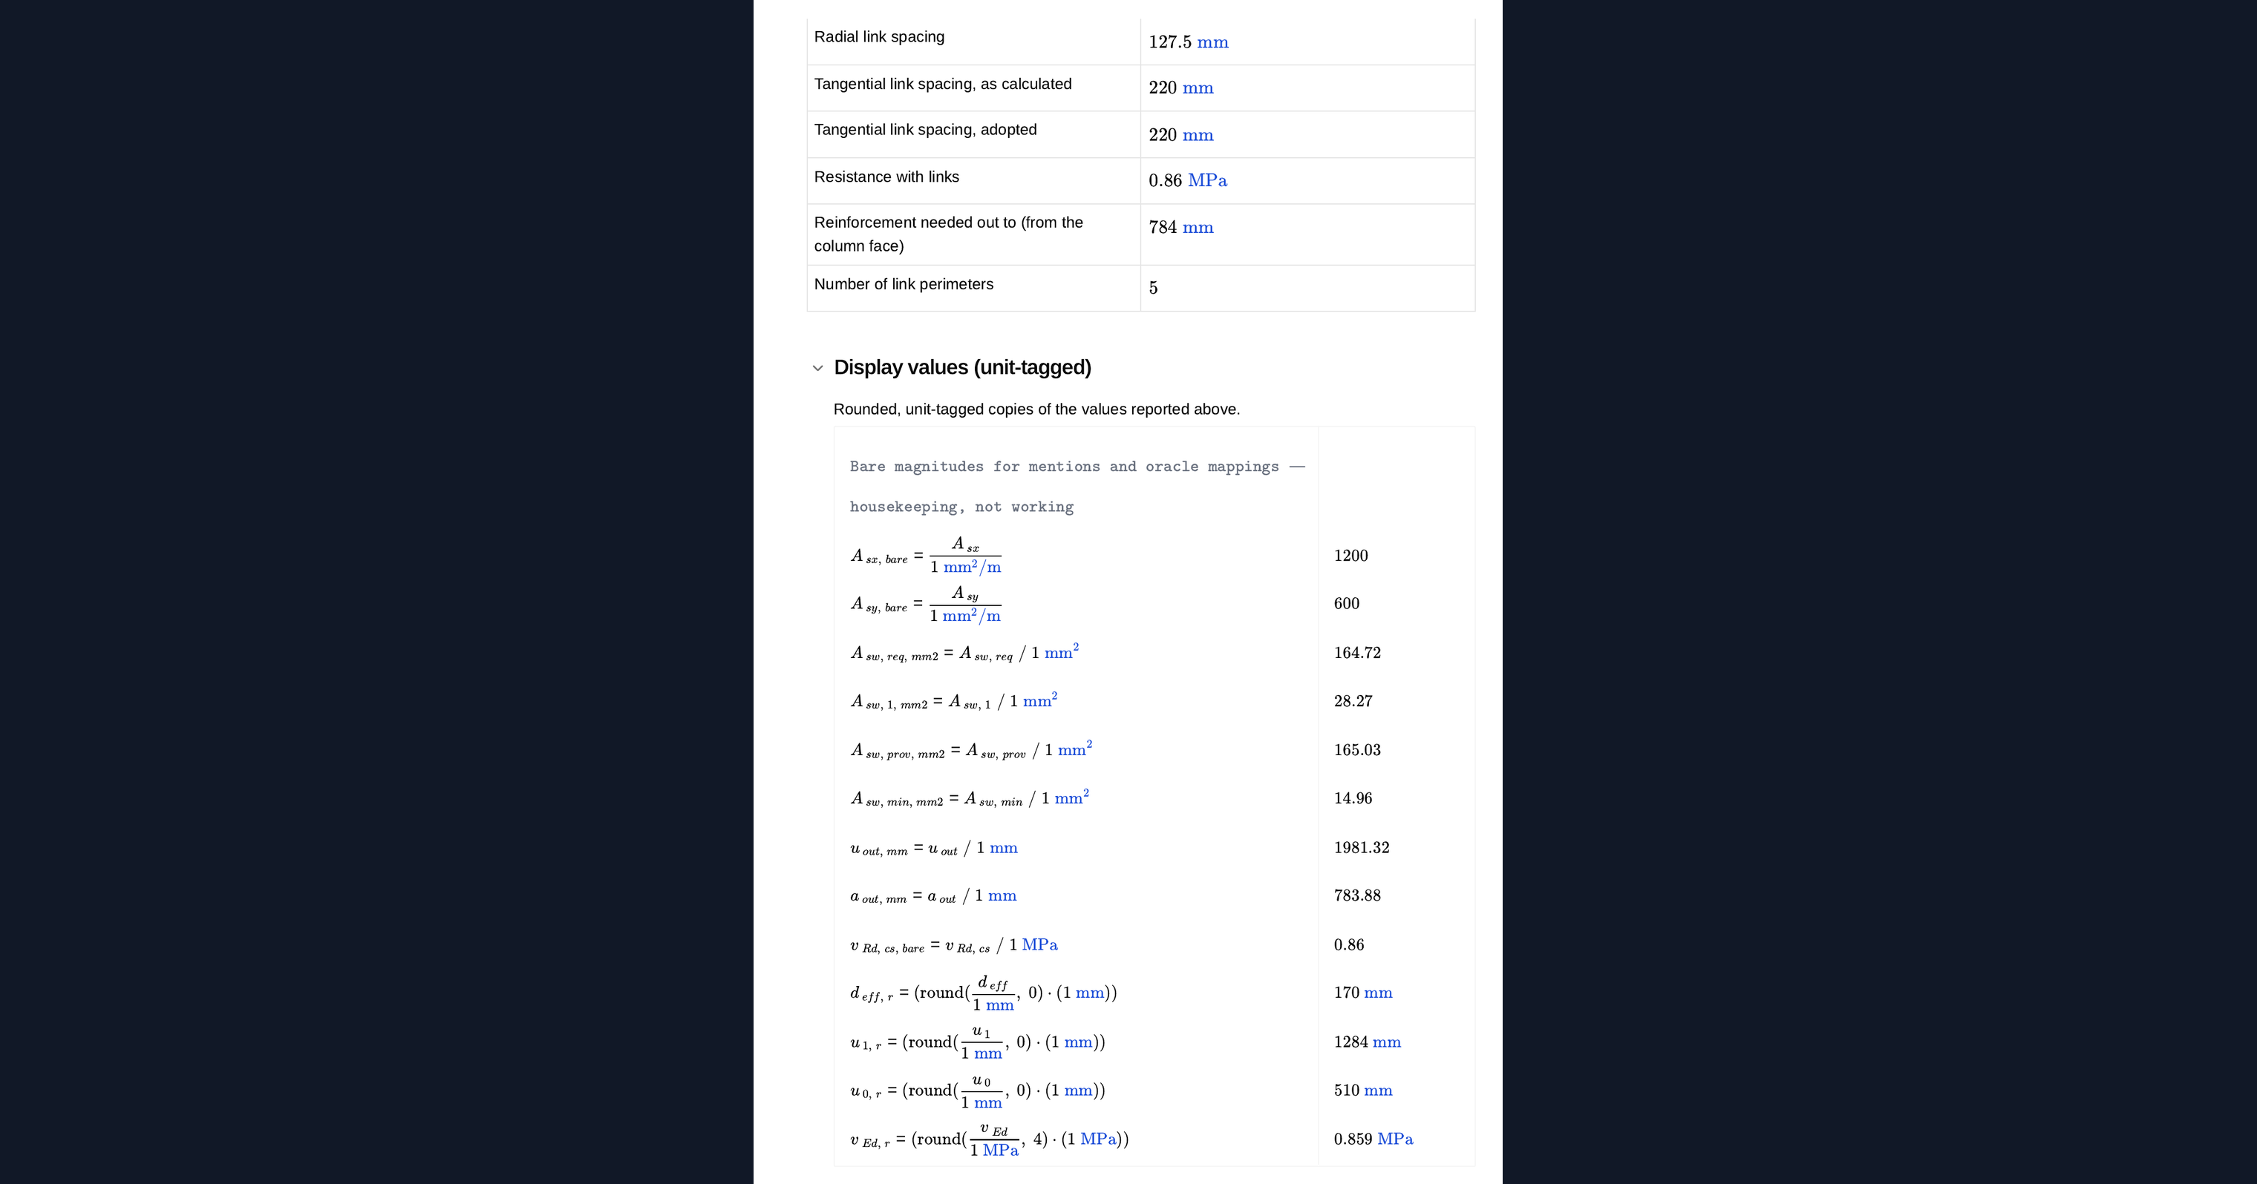Click the A sw, min, mm2 formula

[969, 799]
